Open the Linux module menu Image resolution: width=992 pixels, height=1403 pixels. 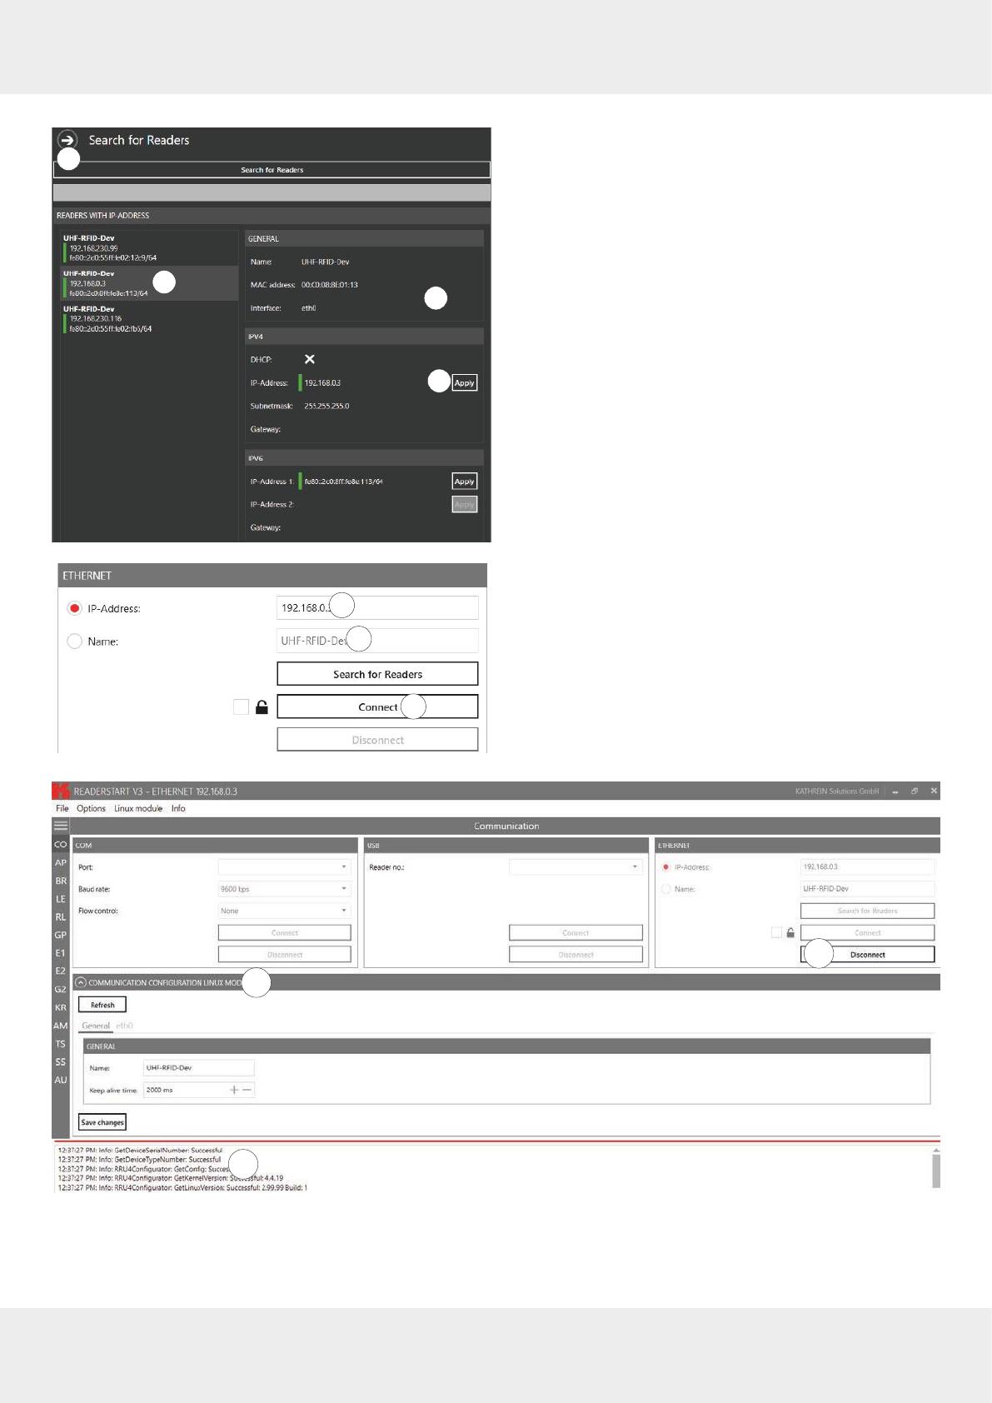pos(138,808)
